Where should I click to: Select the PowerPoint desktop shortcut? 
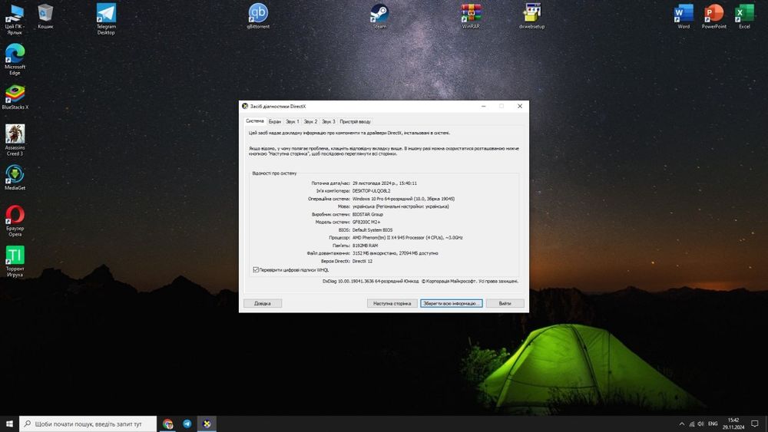713,17
